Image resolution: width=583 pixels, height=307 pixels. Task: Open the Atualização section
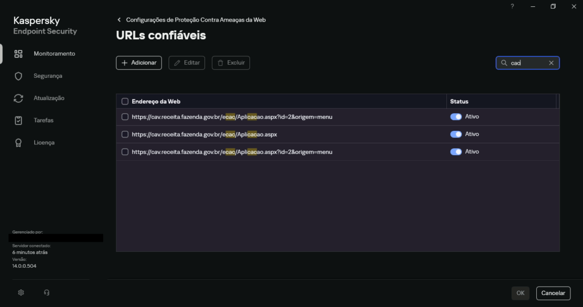[x=49, y=98]
